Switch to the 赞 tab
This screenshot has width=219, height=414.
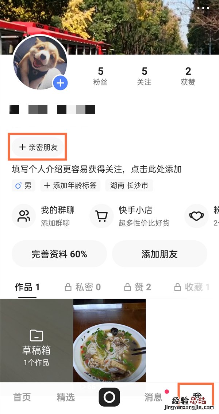tap(138, 287)
